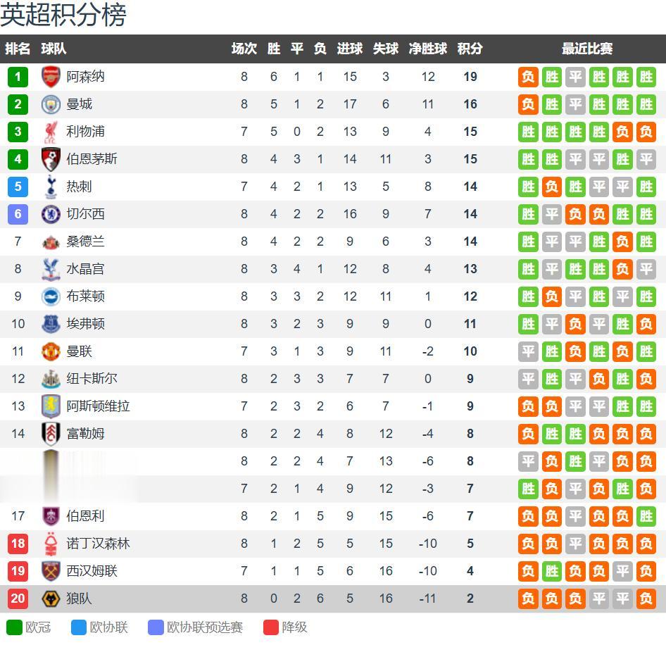Click the green 欧冠 legend swatch
The image size is (666, 645).
(x=14, y=627)
